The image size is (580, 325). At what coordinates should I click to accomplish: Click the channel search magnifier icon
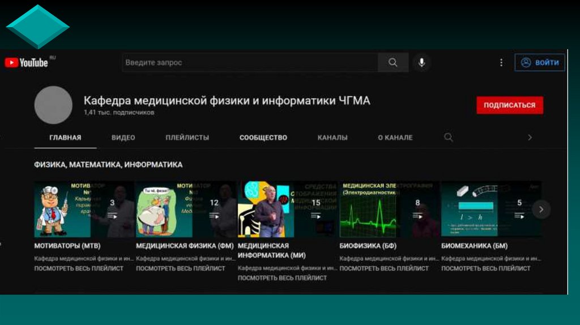[x=449, y=138]
